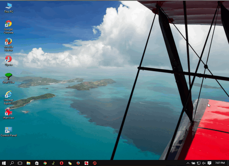The height and width of the screenshot is (166, 229).
Task: Select the Control Panel desktop shortcut
Action: click(x=8, y=131)
